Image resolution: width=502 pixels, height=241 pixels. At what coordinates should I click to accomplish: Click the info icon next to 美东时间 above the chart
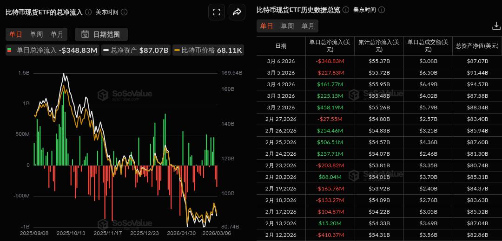[x=124, y=12]
